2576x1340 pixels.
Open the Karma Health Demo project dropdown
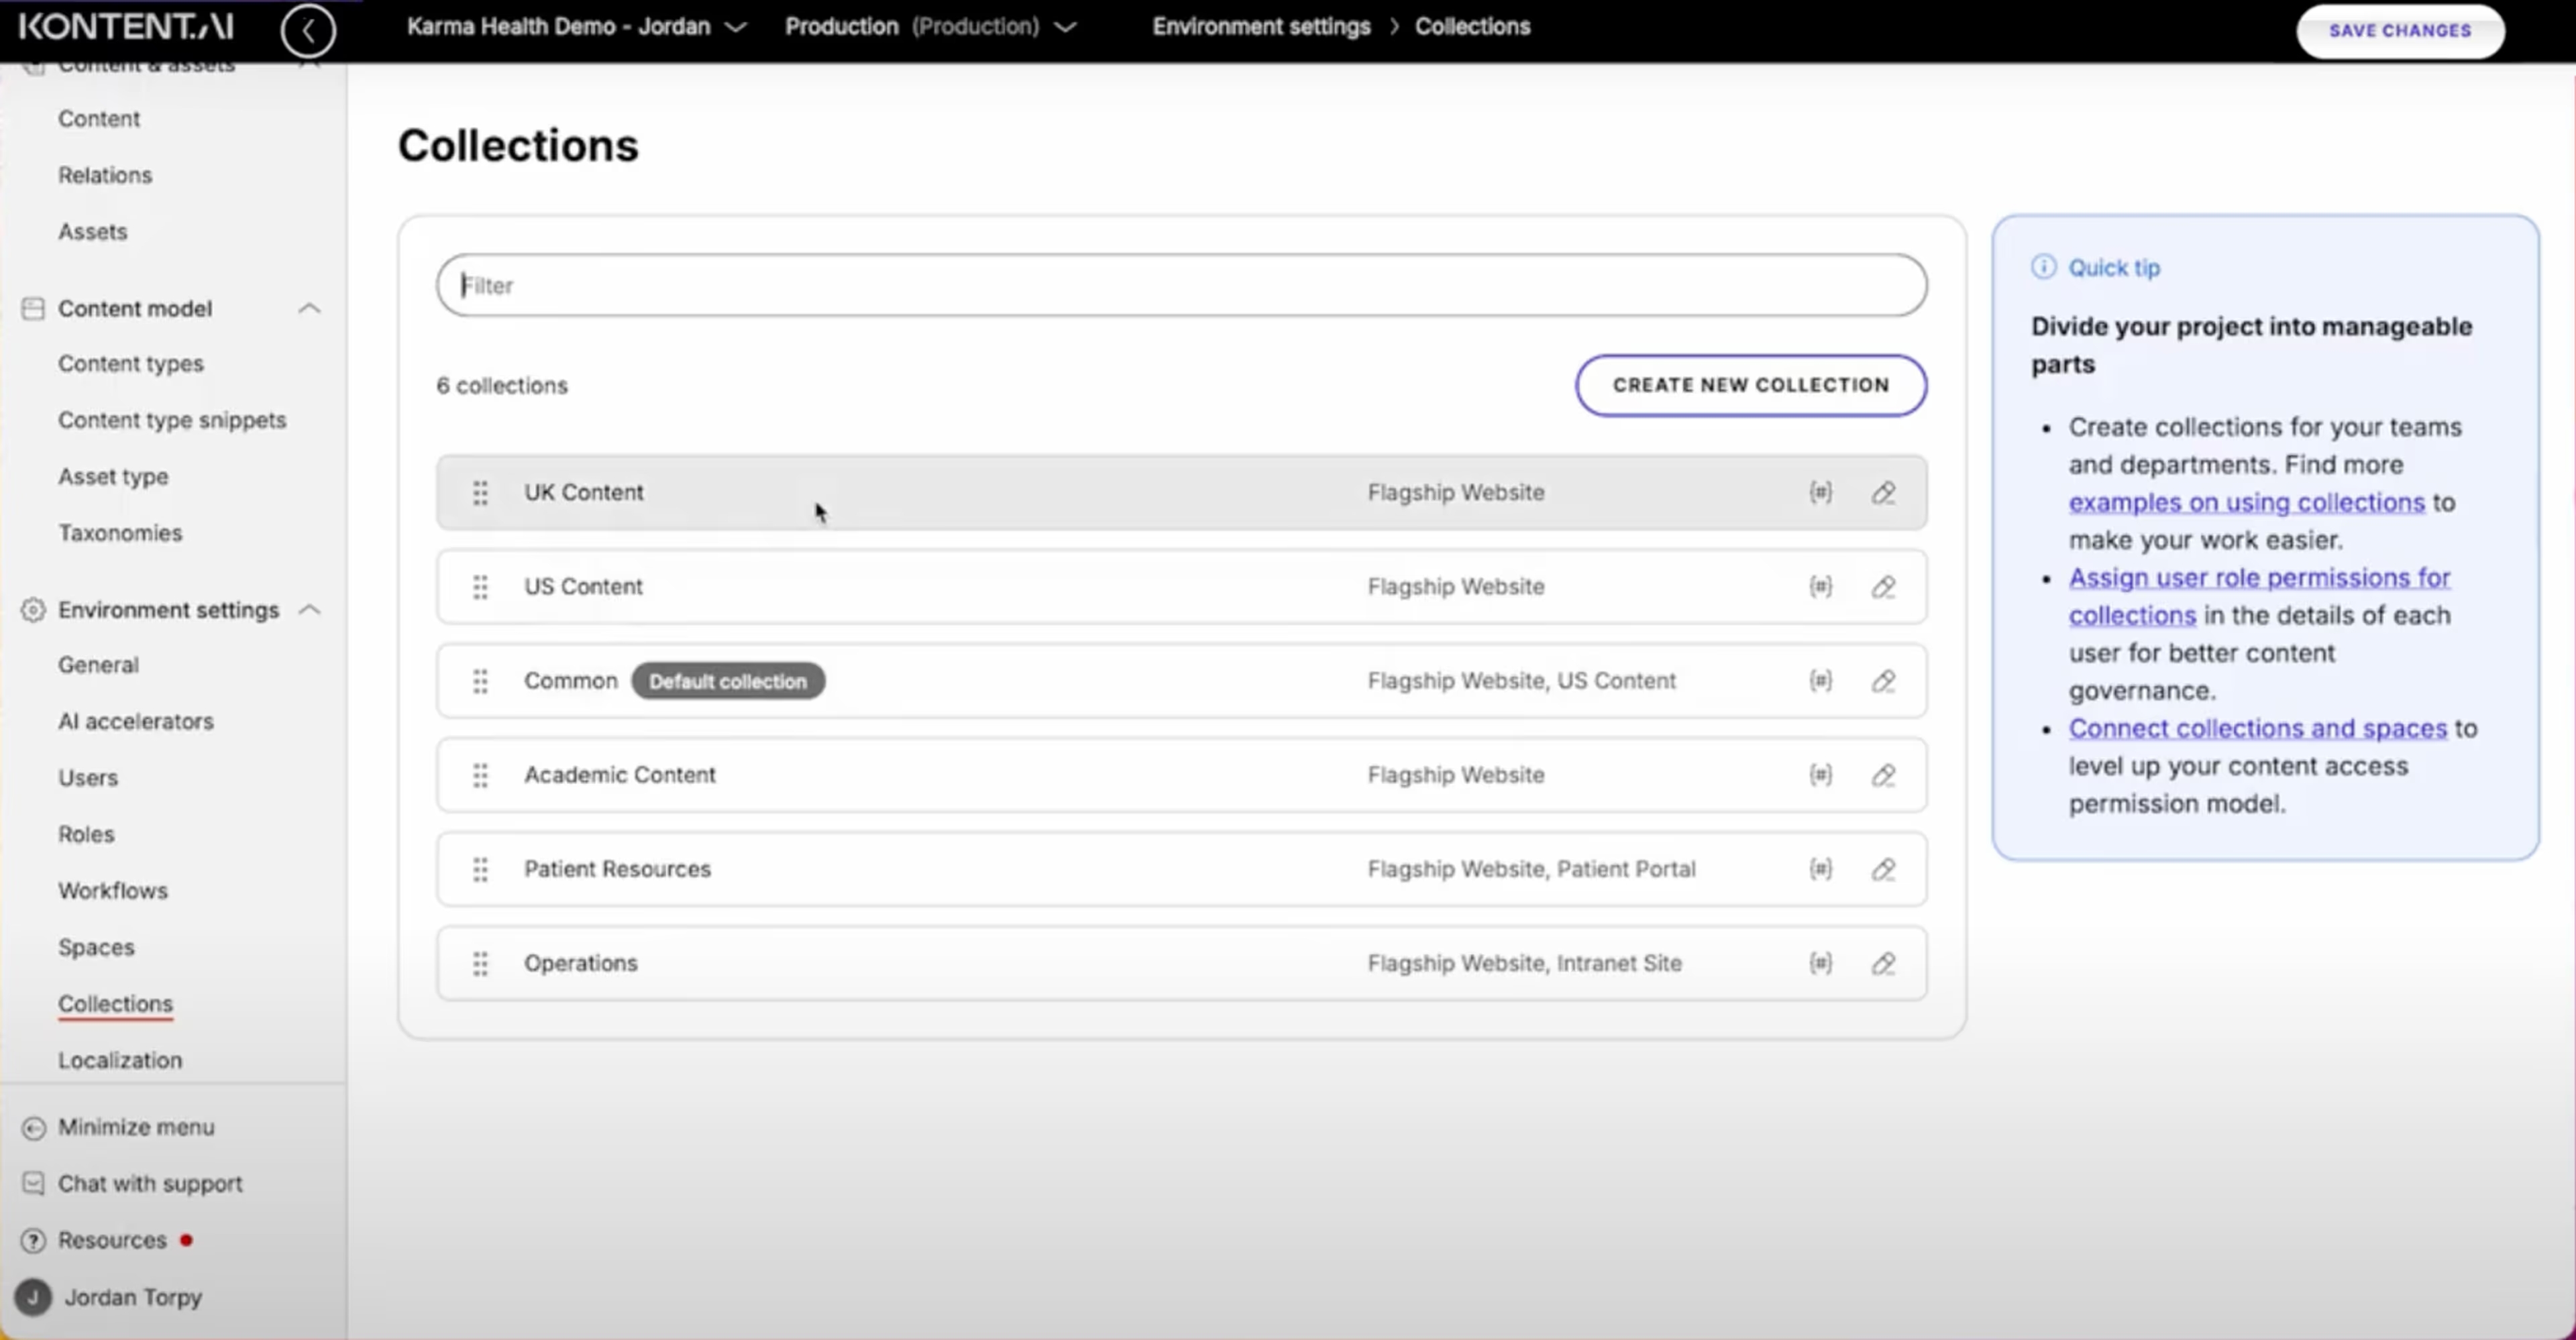pyautogui.click(x=737, y=27)
